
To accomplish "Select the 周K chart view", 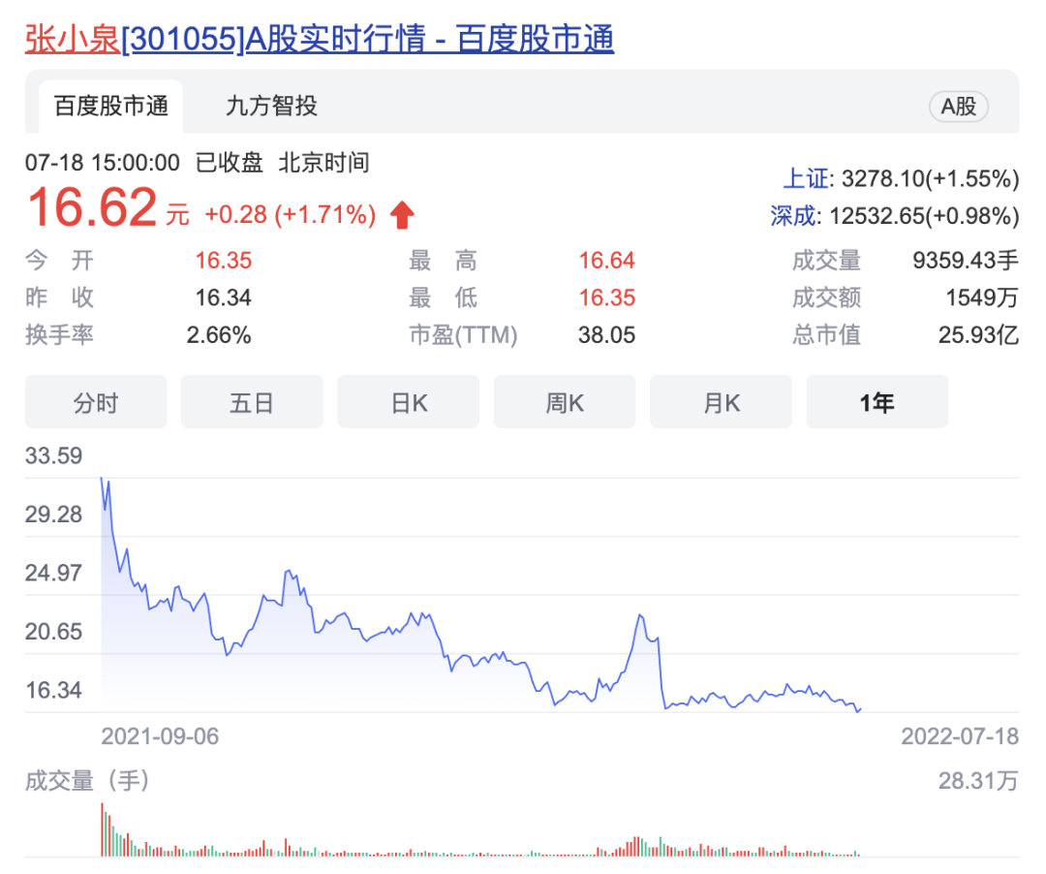I will pos(565,402).
